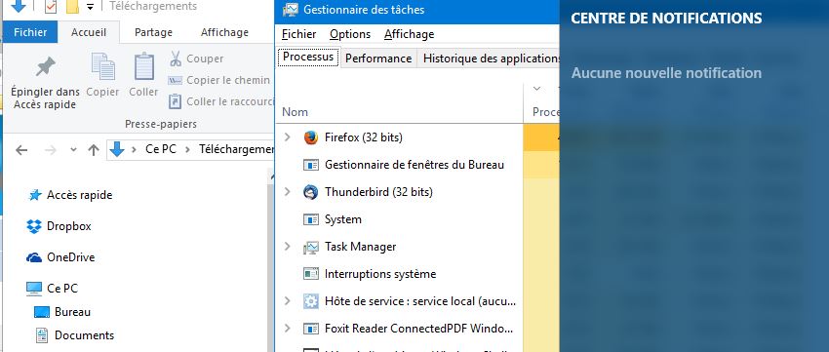Click the Centre de notifications heading
This screenshot has width=829, height=352.
(667, 18)
